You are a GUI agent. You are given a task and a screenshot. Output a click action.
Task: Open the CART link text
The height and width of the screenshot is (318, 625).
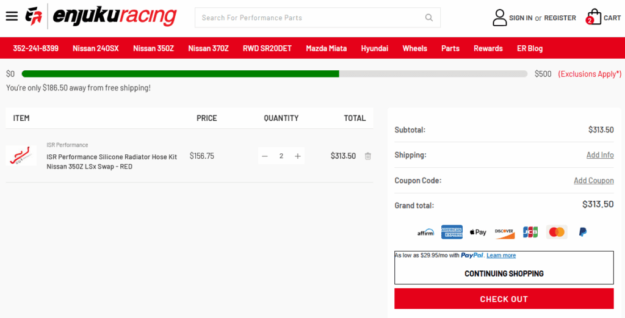pos(612,18)
